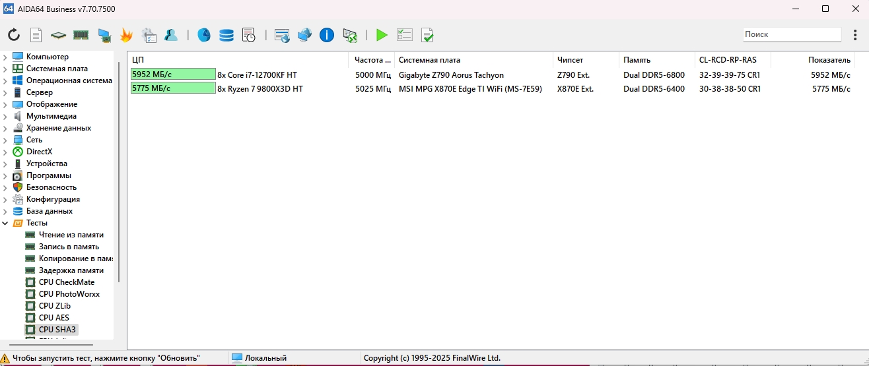Expand the Сеть tree node

point(5,140)
